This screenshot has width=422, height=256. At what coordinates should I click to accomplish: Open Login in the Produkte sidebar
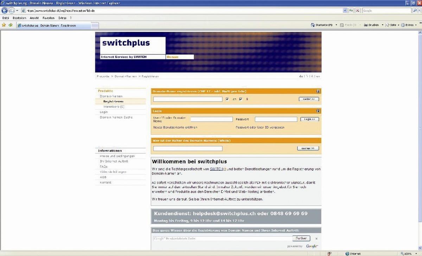click(104, 112)
